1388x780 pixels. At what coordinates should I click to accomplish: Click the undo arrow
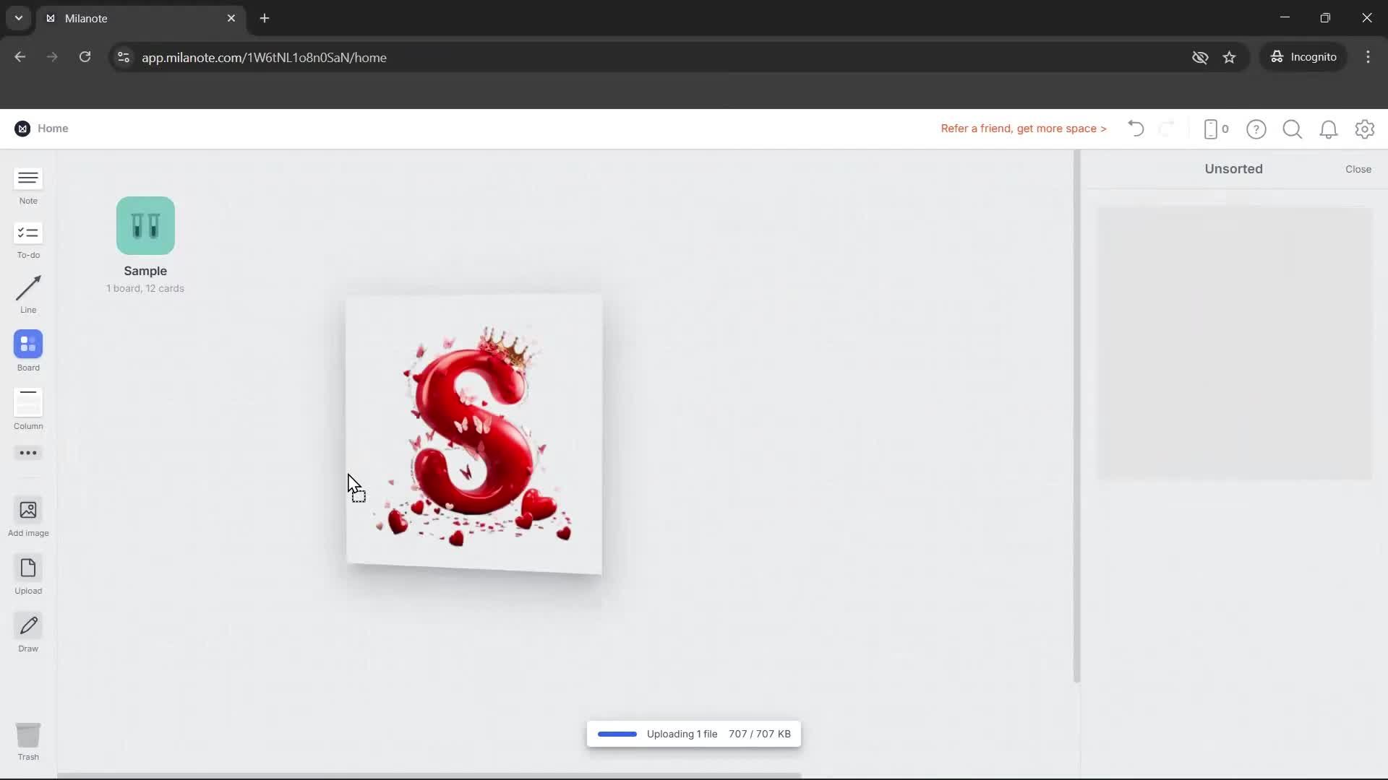point(1135,129)
